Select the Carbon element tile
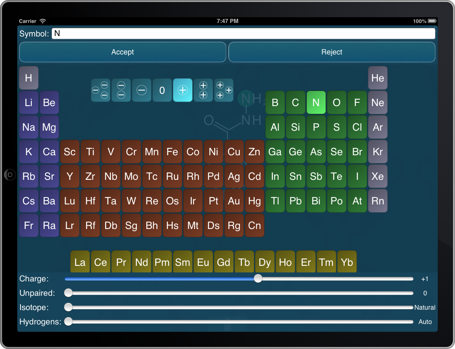This screenshot has height=349, width=455. (296, 102)
